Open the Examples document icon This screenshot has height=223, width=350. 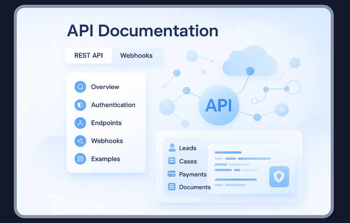(x=80, y=159)
